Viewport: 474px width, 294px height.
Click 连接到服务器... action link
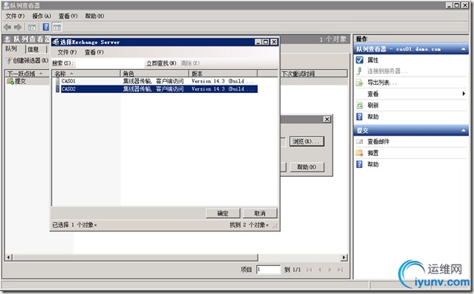click(x=387, y=71)
